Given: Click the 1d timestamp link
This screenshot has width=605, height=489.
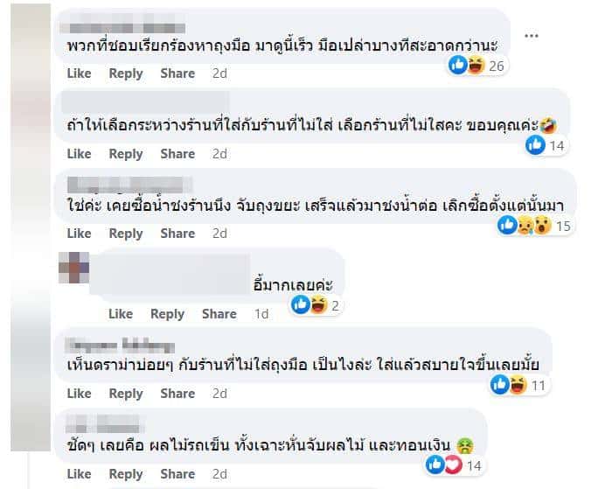Looking at the screenshot, I should tap(261, 314).
